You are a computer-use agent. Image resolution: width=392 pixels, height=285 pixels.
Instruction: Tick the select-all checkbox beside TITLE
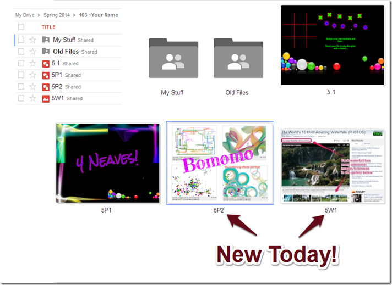click(21, 27)
